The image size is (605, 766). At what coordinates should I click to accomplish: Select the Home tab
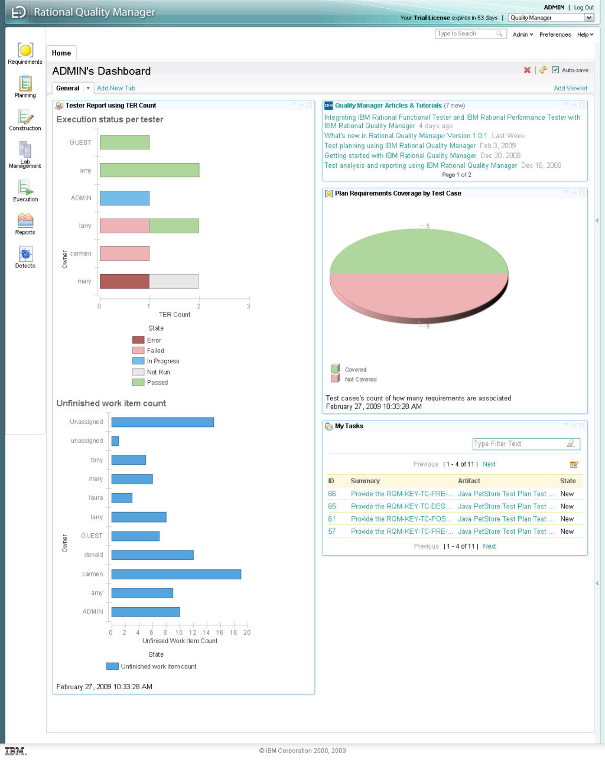(x=61, y=53)
